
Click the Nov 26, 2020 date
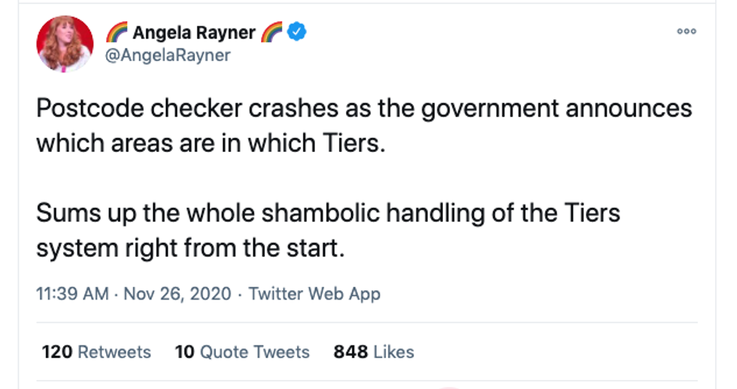176,293
